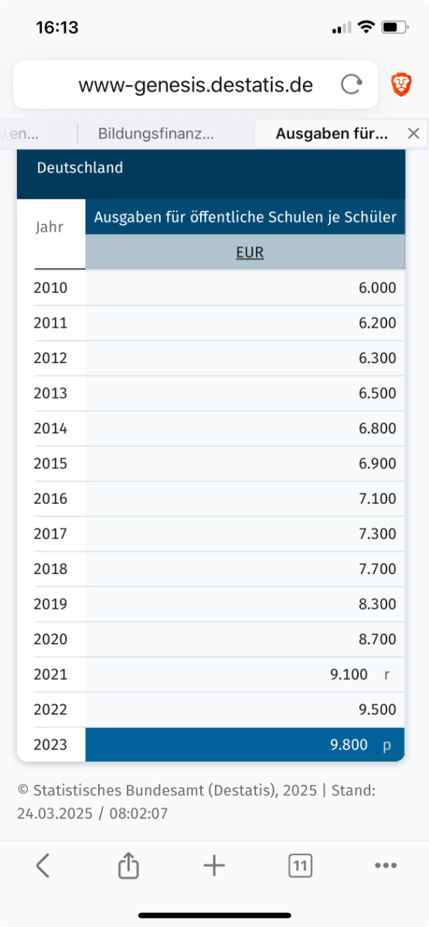Viewport: 429px width, 927px height.
Task: Close the Ausgaben für tab
Action: pyautogui.click(x=414, y=134)
